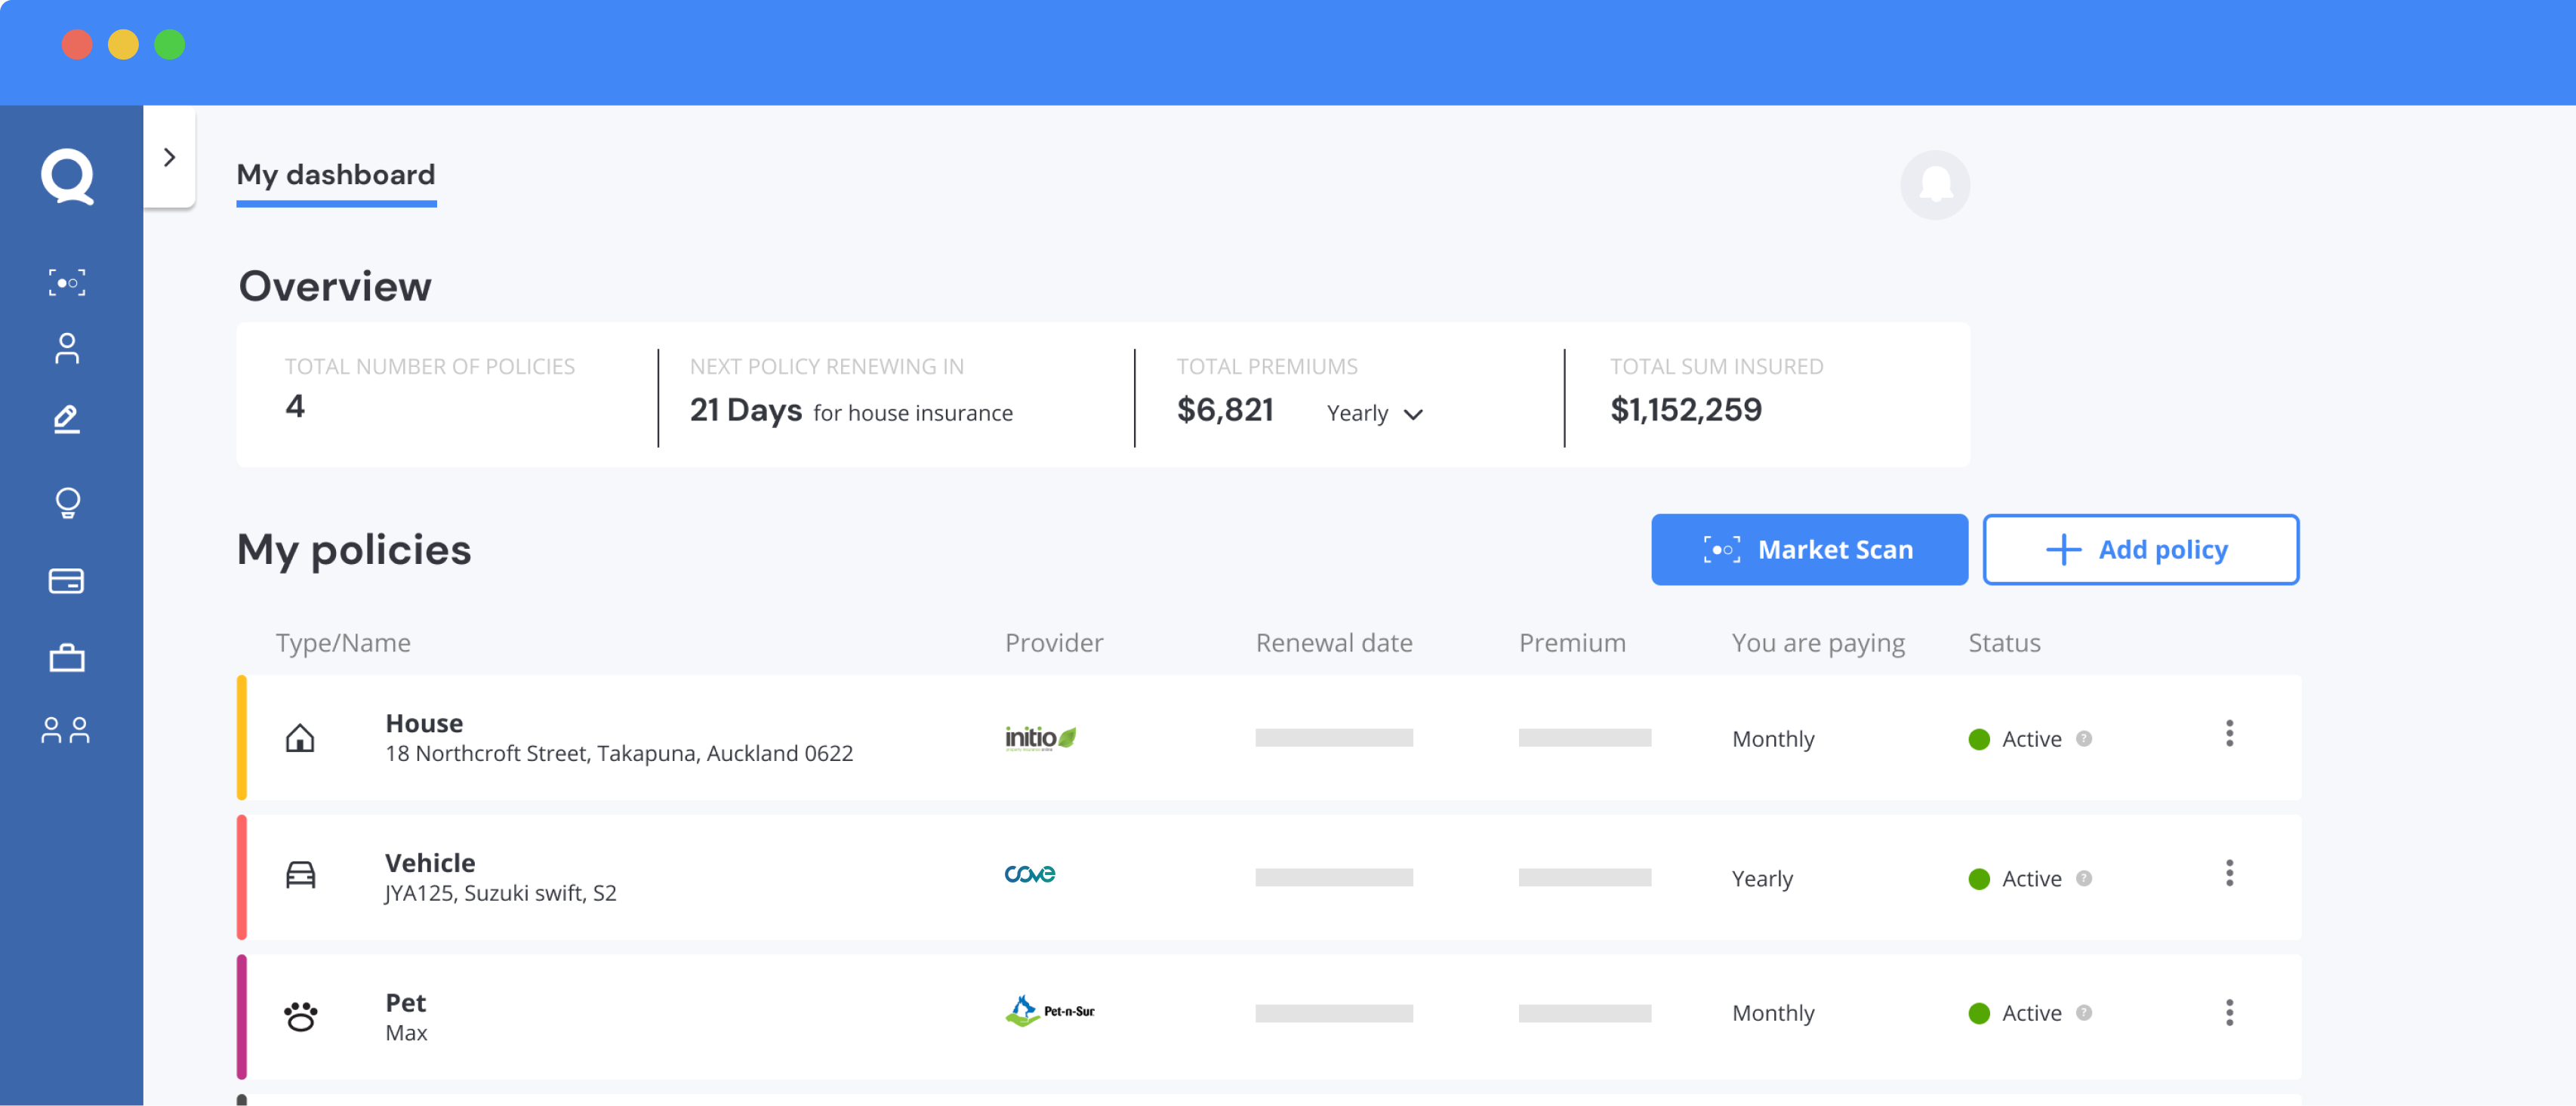2576x1106 pixels.
Task: Expand the sidebar with the arrow chevron
Action: (169, 157)
